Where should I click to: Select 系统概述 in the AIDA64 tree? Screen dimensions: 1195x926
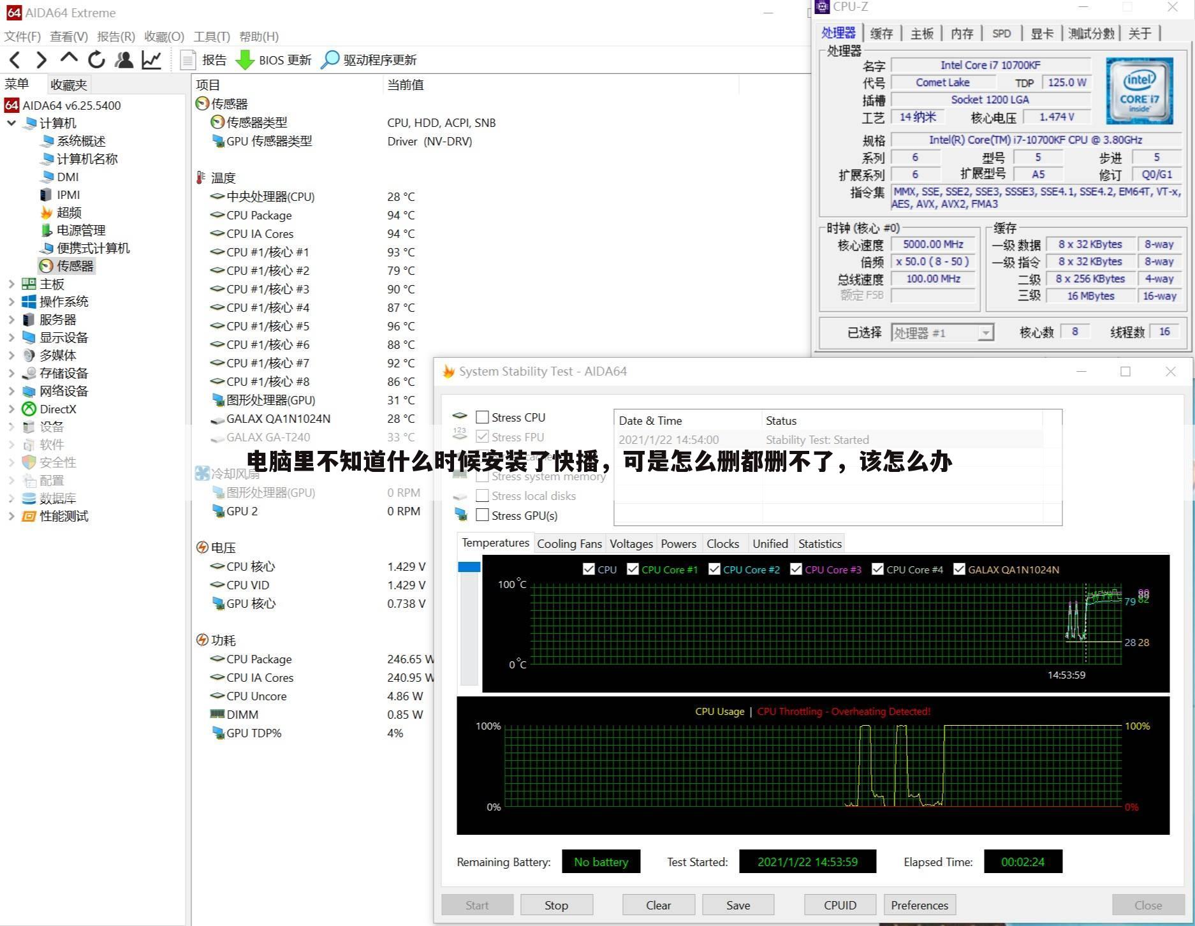(x=81, y=141)
